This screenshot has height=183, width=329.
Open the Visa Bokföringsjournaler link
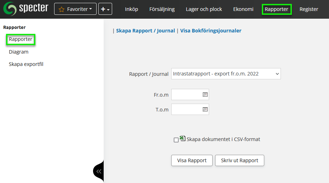pos(211,31)
